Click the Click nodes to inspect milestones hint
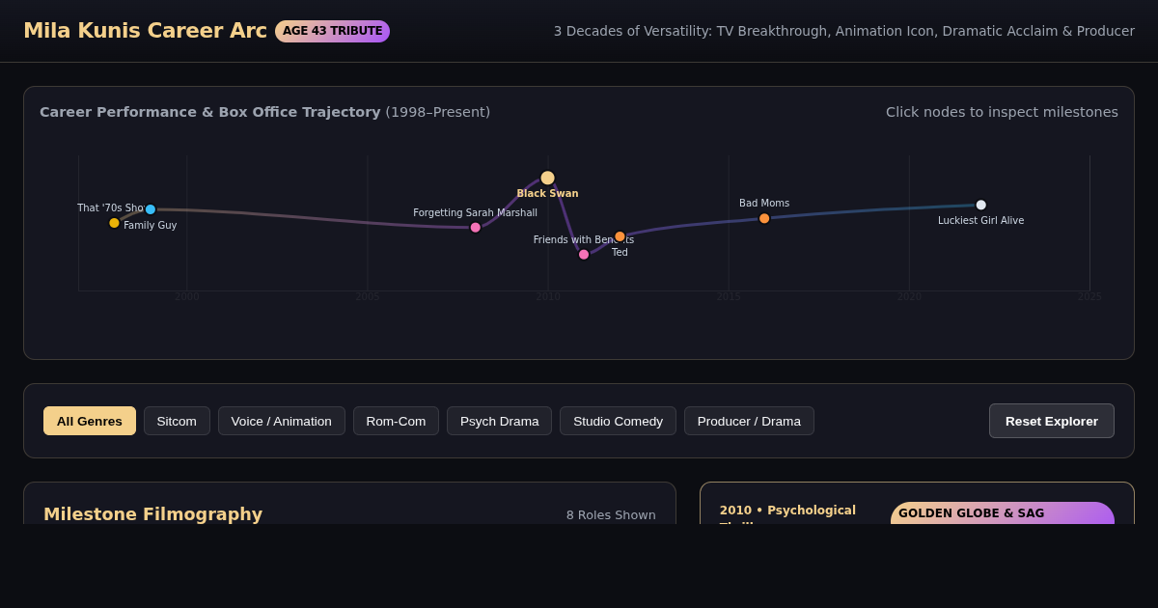 coord(1002,112)
